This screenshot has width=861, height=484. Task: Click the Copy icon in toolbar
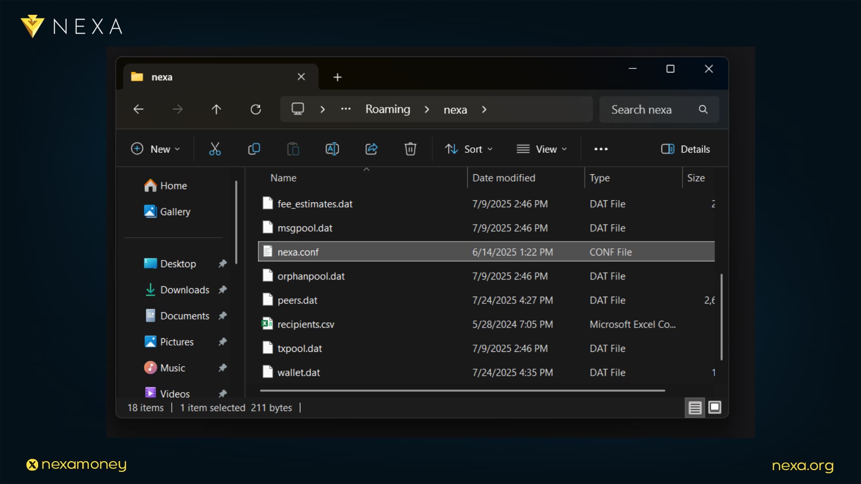pyautogui.click(x=254, y=149)
